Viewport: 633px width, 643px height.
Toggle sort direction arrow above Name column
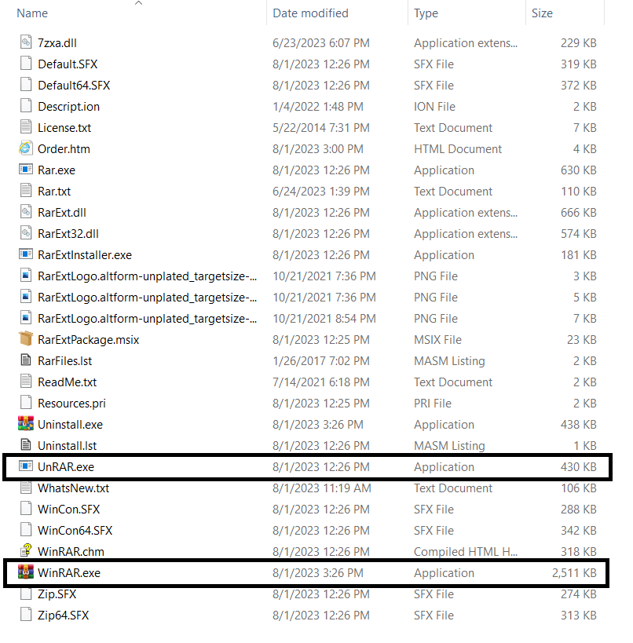click(x=139, y=3)
